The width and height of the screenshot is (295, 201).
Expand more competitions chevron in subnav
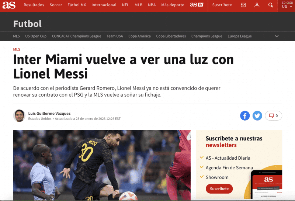point(277,36)
